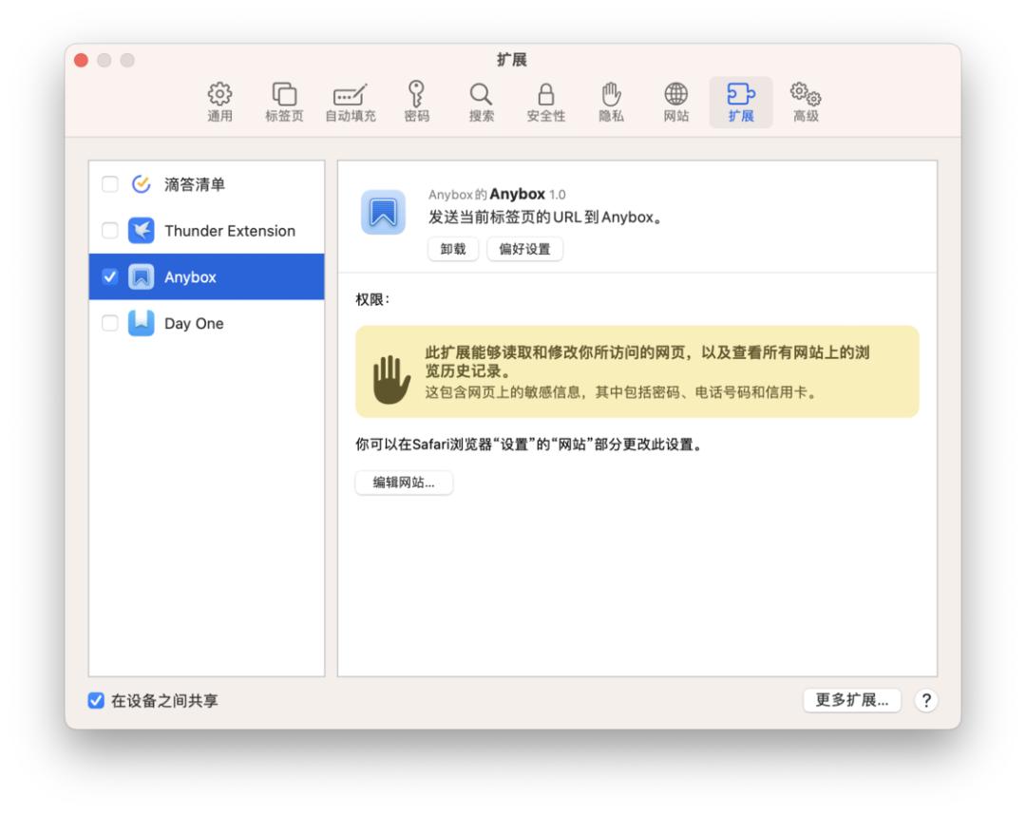The image size is (1026, 815).
Task: Select Day One in the extensions list
Action: 194,323
